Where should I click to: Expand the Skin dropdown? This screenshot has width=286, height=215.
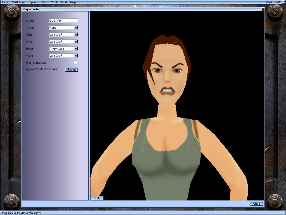tap(76, 41)
